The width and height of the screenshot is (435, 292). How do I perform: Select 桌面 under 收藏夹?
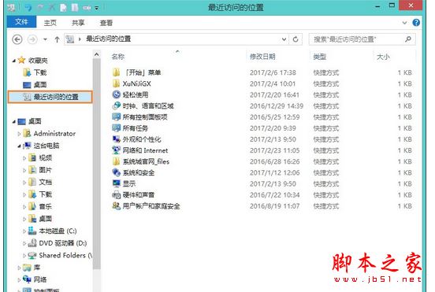click(40, 85)
